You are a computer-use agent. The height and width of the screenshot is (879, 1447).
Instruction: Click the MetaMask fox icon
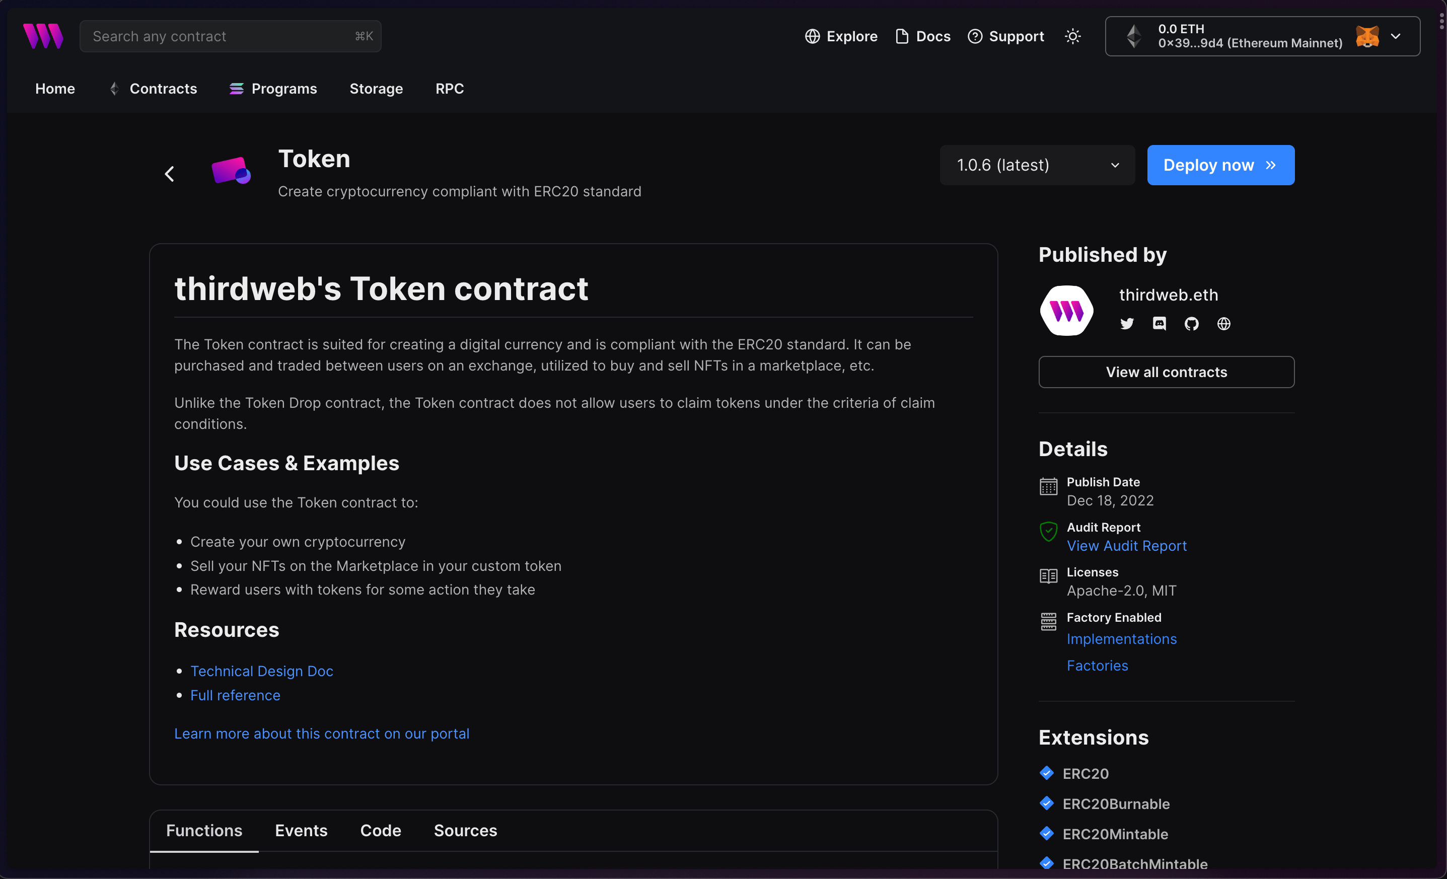pyautogui.click(x=1367, y=36)
